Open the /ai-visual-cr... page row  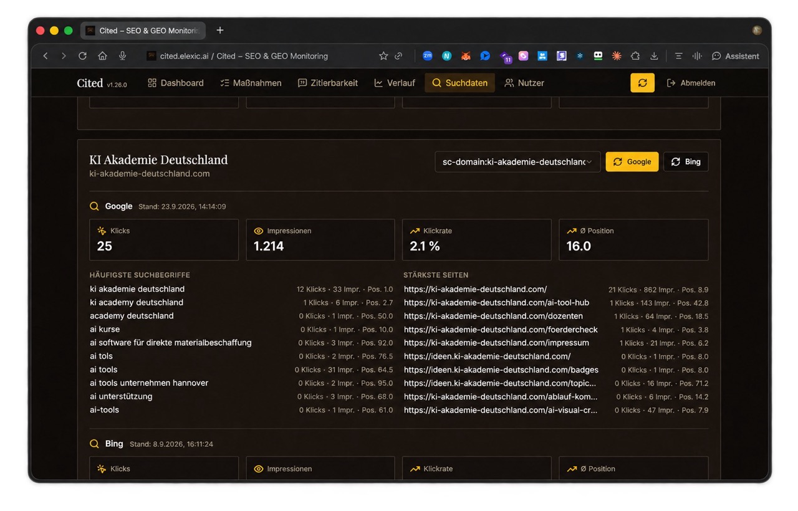tap(556, 410)
